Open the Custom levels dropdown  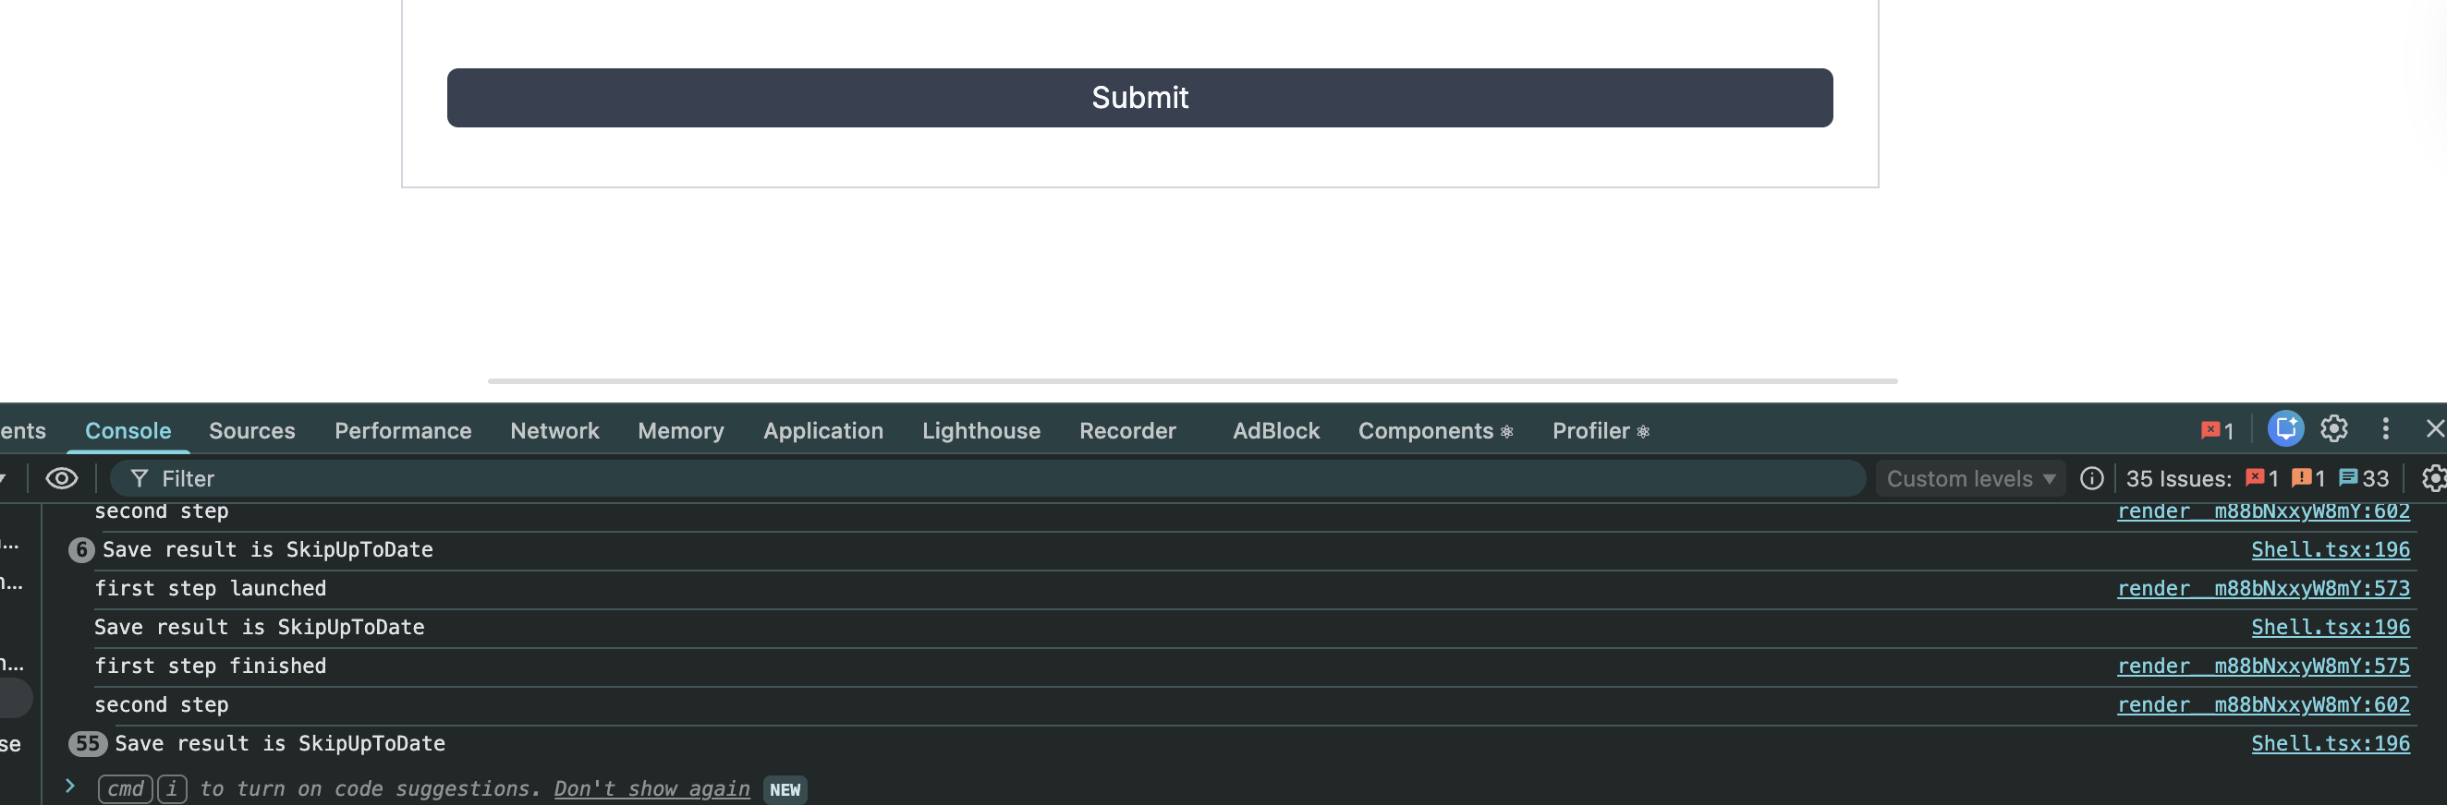coord(1970,478)
